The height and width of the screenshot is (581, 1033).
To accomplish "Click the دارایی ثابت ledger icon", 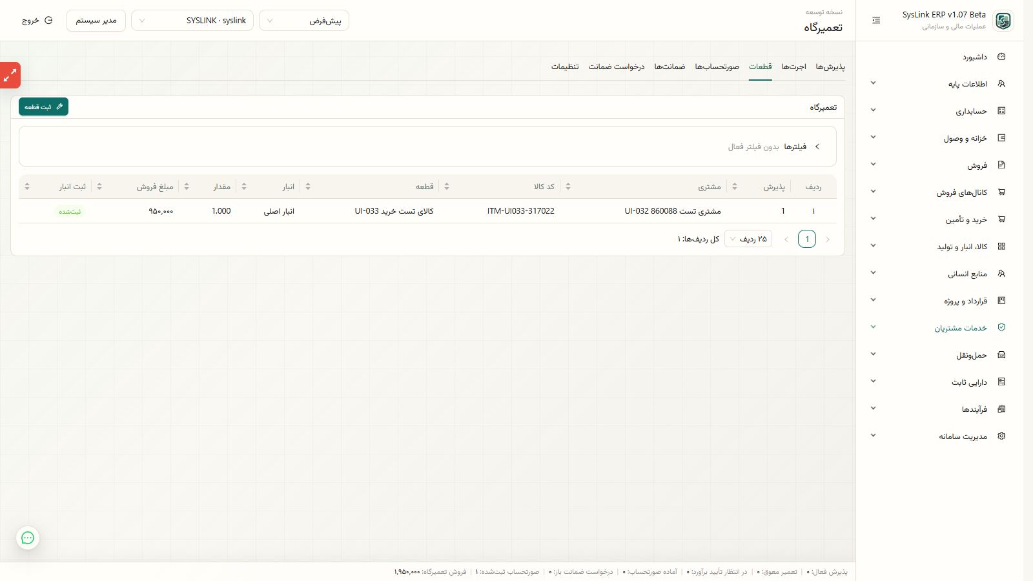I will tap(1001, 382).
